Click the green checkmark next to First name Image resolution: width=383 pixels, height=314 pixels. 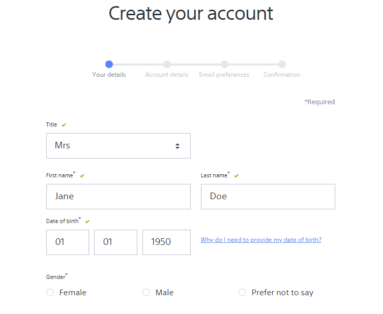[x=82, y=176]
